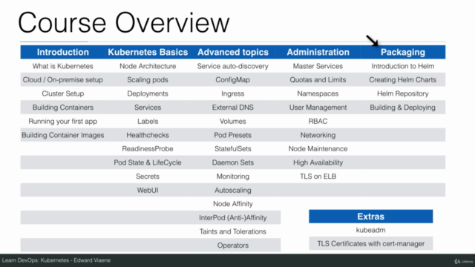
Task: Click the Udemy logo in bottom bar
Action: pyautogui.click(x=463, y=261)
